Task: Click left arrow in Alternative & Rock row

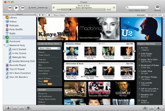Action: [64, 71]
